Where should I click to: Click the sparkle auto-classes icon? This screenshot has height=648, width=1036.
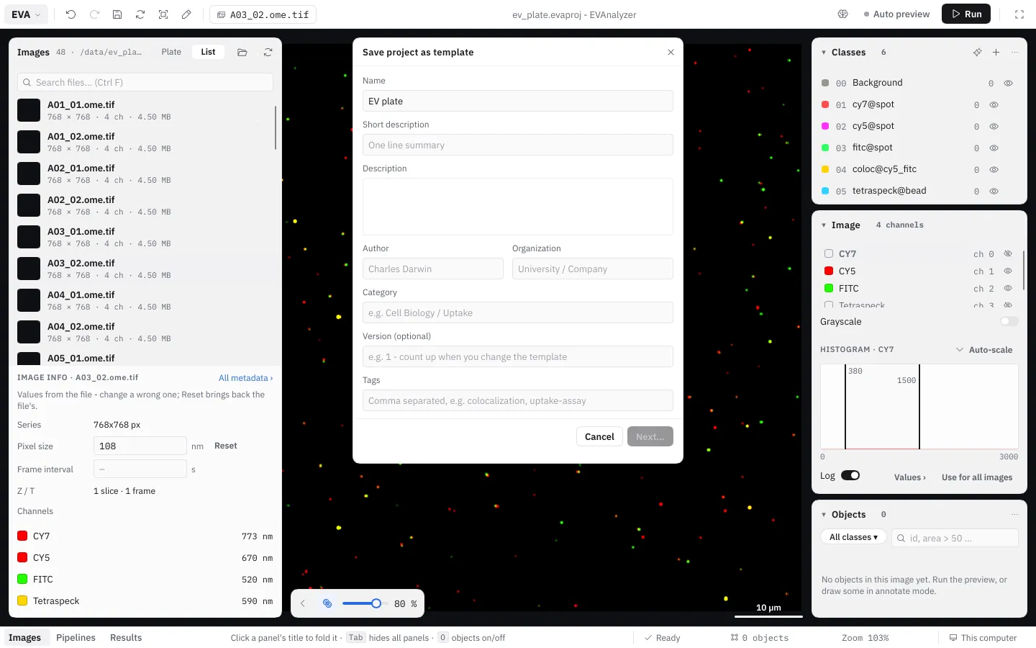977,53
